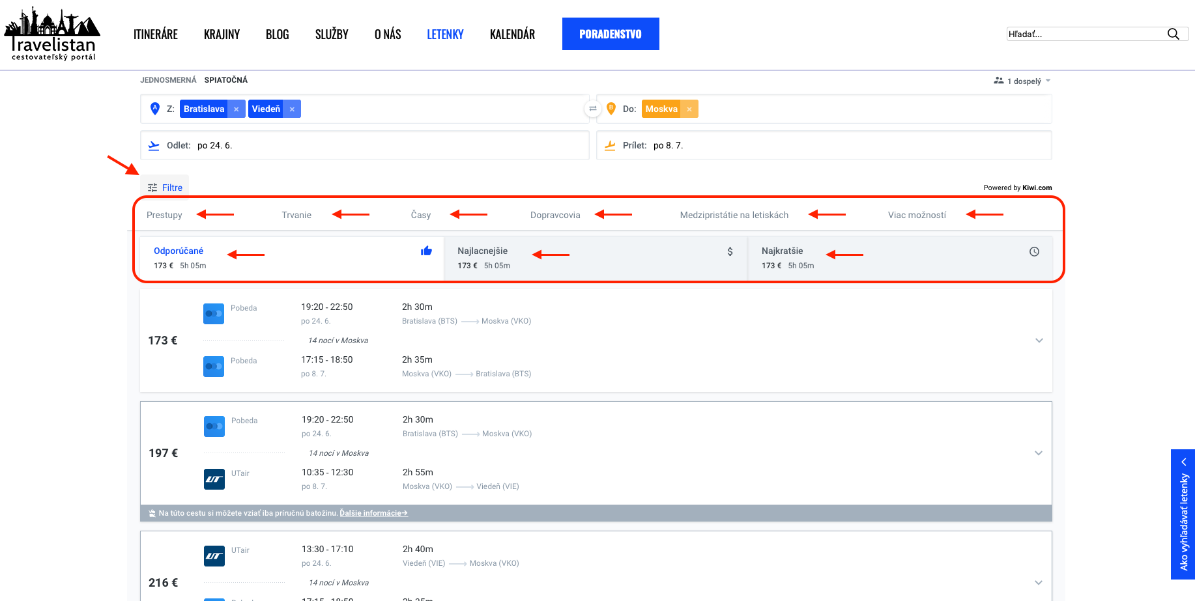Viewport: 1195px width, 601px height.
Task: Select the JEDNOSMERNÁ trip type
Action: coord(168,80)
